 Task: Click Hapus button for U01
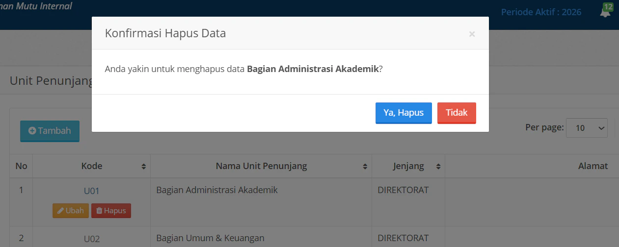coord(111,211)
